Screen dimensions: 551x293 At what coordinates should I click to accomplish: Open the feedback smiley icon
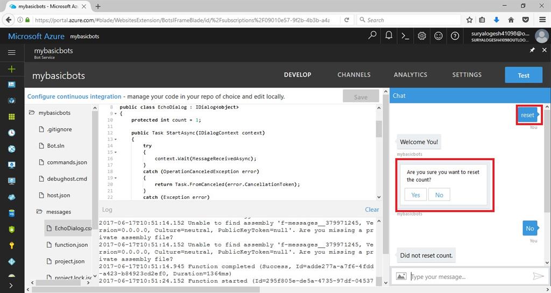pyautogui.click(x=438, y=36)
